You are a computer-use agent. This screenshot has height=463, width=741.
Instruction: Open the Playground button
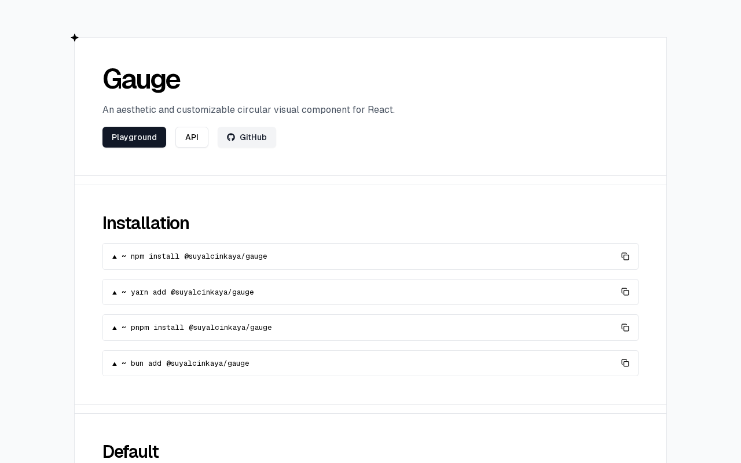[134, 137]
